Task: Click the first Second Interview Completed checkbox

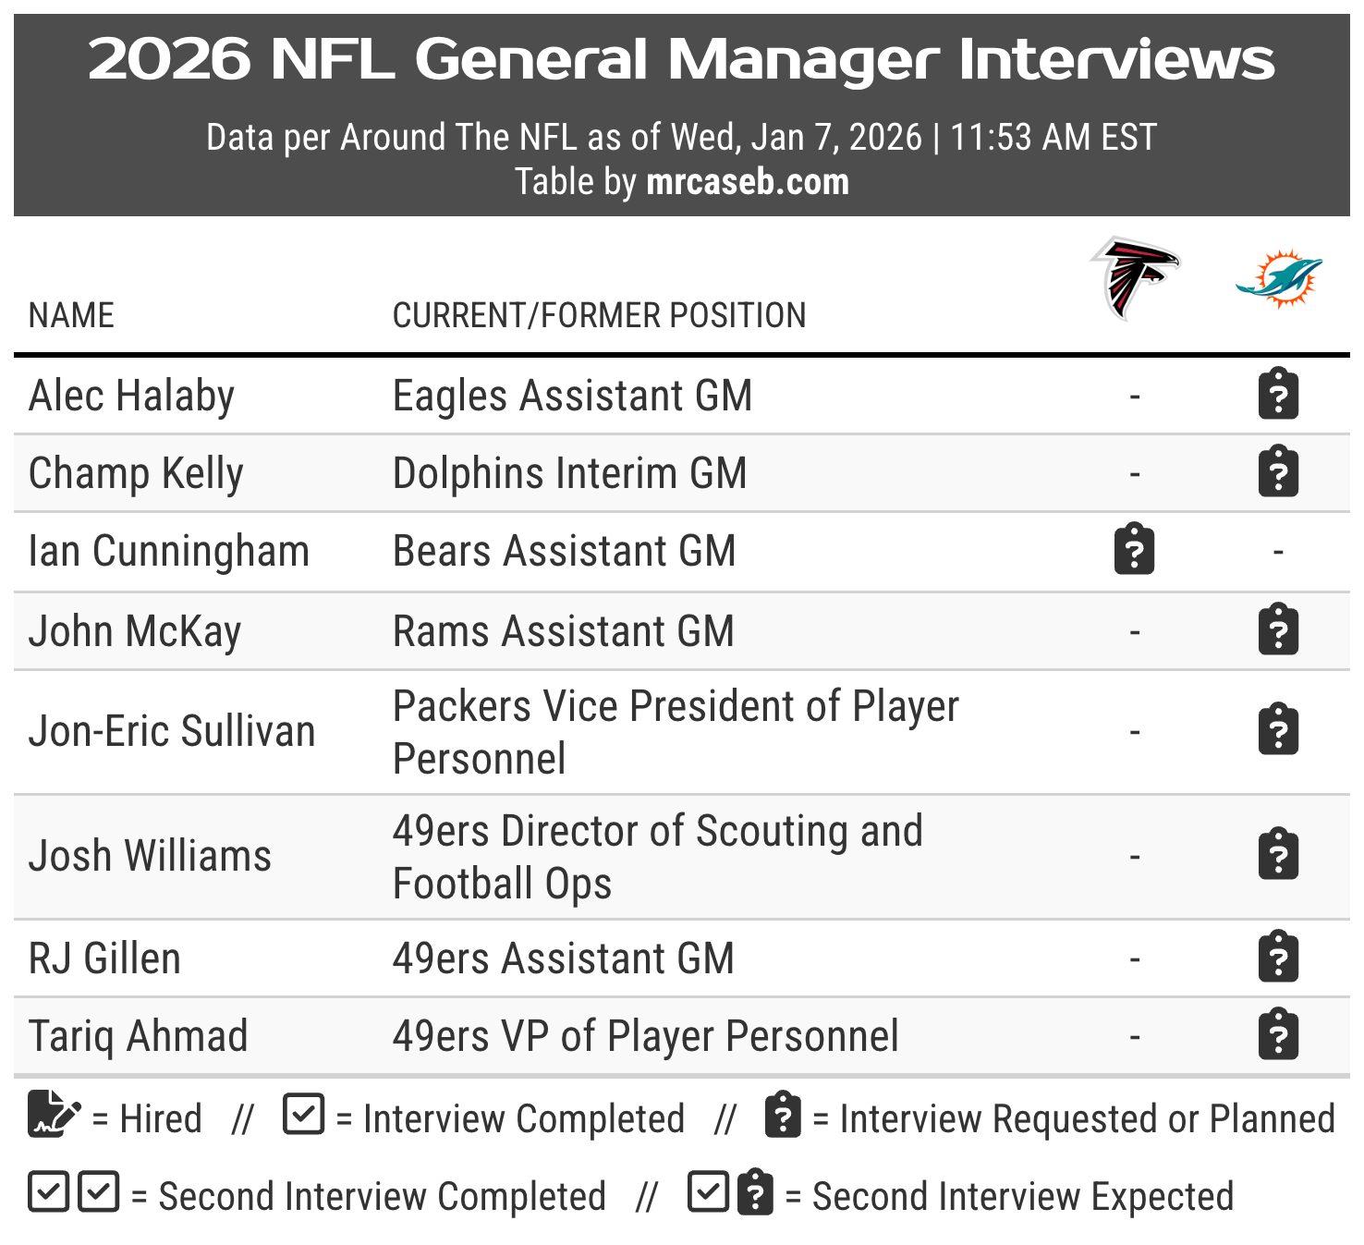Action: pyautogui.click(x=48, y=1192)
